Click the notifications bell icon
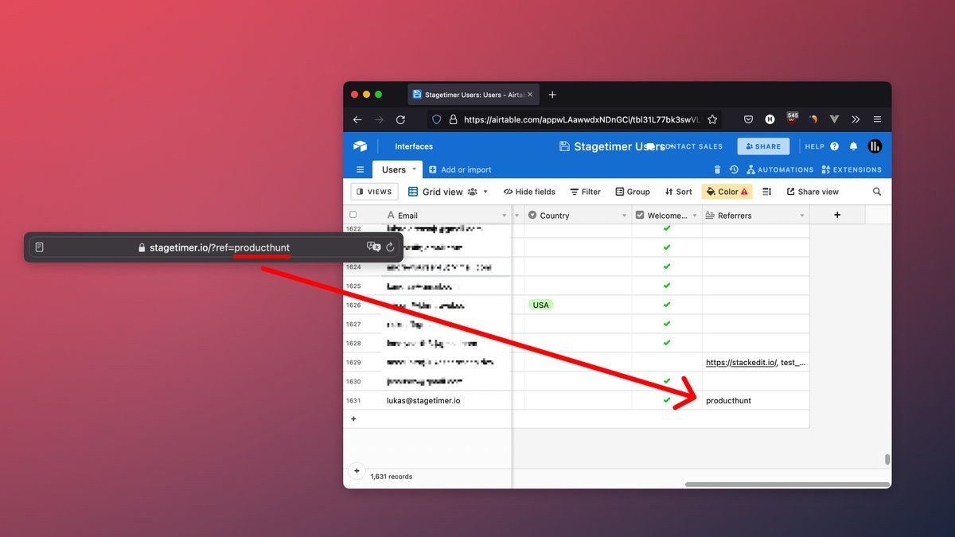 [853, 146]
